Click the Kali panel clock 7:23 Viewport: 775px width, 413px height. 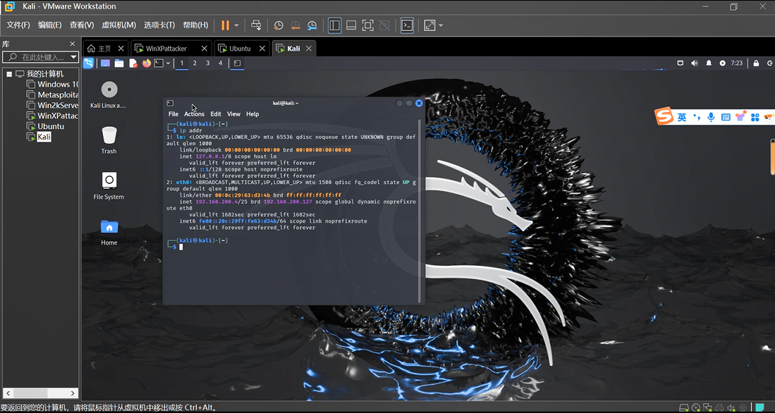pos(736,63)
